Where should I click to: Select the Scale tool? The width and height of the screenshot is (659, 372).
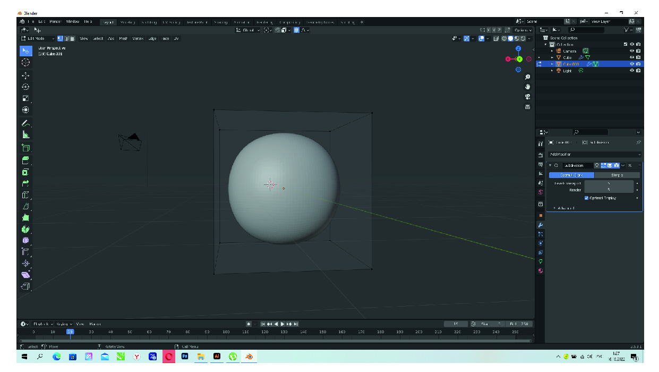25,98
